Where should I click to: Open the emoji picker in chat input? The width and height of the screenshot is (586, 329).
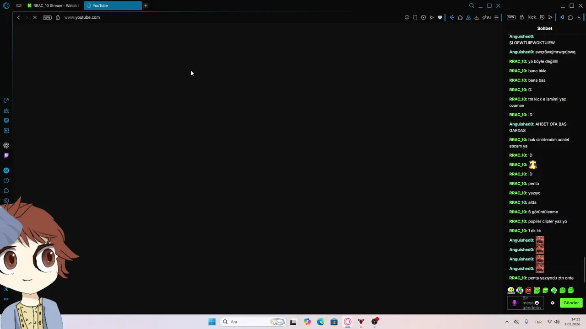537,302
